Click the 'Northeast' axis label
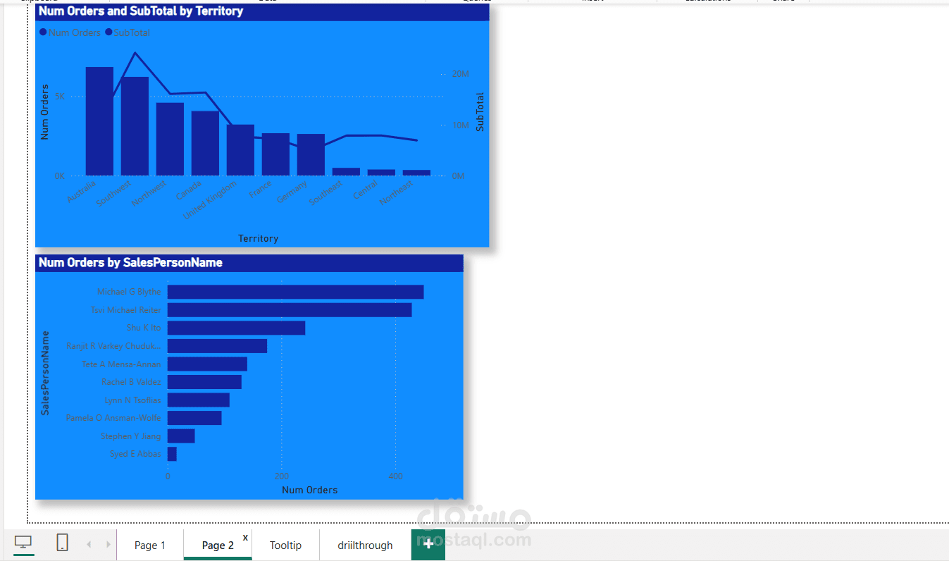Viewport: 949px width, 561px height. point(395,192)
